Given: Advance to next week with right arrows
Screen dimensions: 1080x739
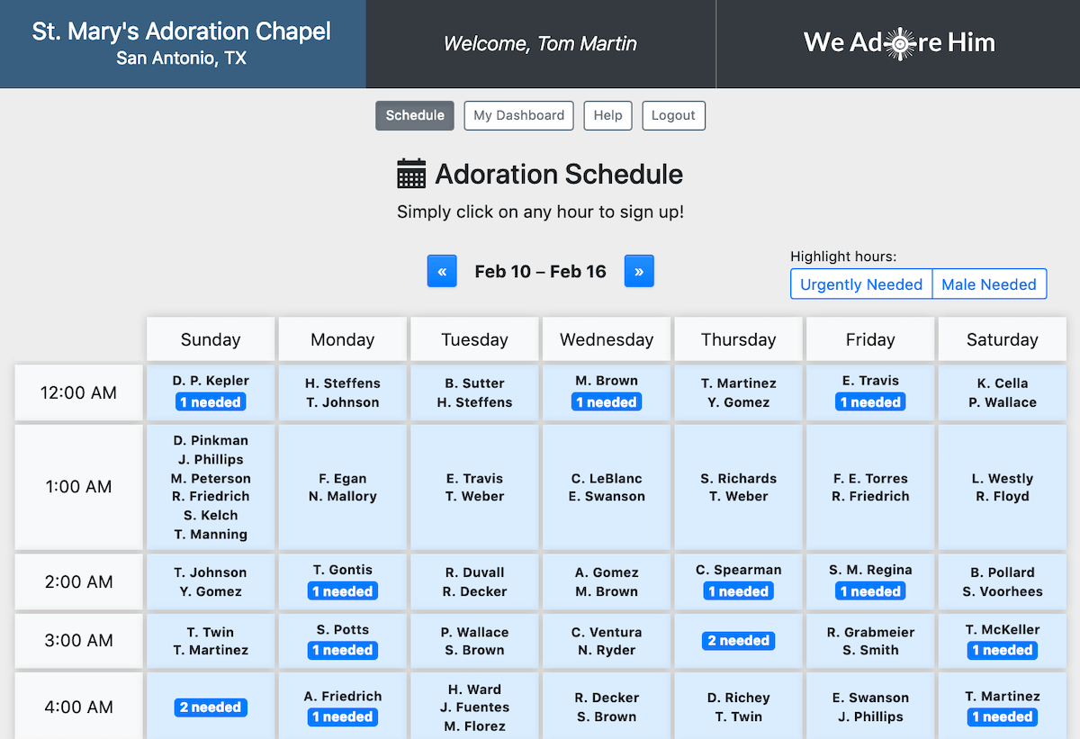Looking at the screenshot, I should 639,271.
